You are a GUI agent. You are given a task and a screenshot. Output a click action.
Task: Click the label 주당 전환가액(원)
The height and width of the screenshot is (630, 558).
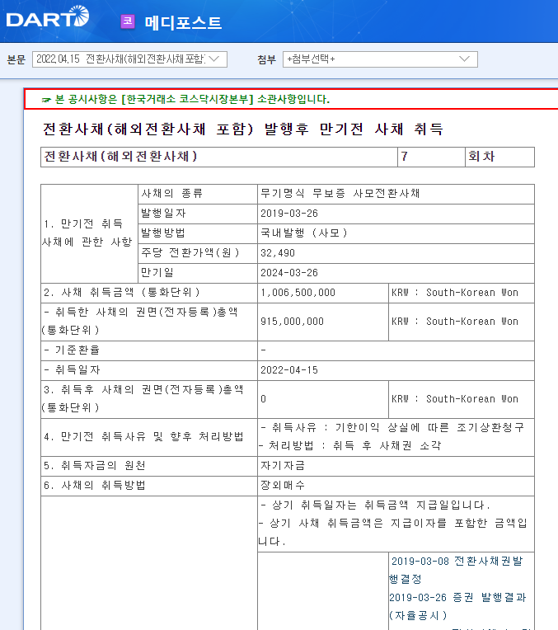point(190,252)
